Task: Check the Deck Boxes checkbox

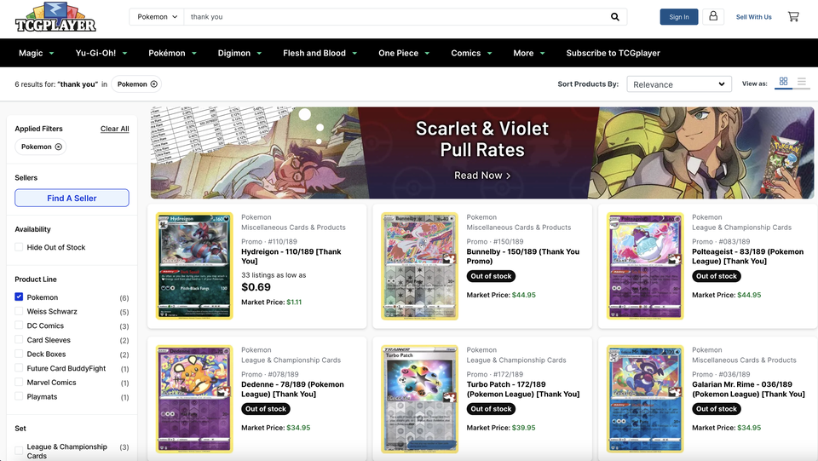Action: click(x=19, y=354)
